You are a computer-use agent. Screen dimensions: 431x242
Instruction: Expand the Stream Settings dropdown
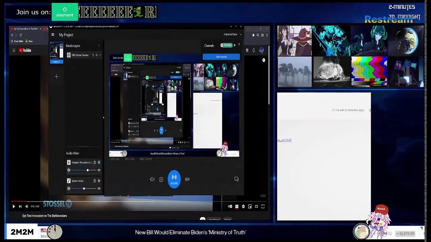point(232,35)
